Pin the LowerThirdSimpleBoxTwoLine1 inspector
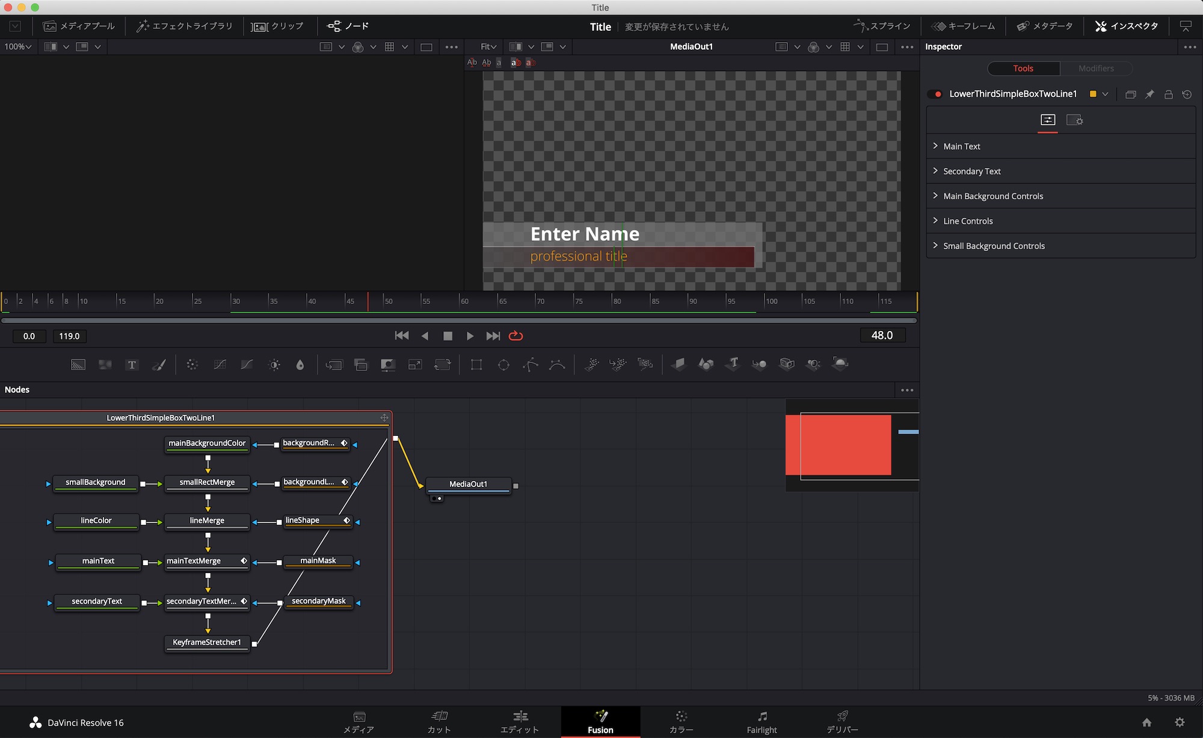Screen dimensions: 1203x738 [x=1149, y=95]
